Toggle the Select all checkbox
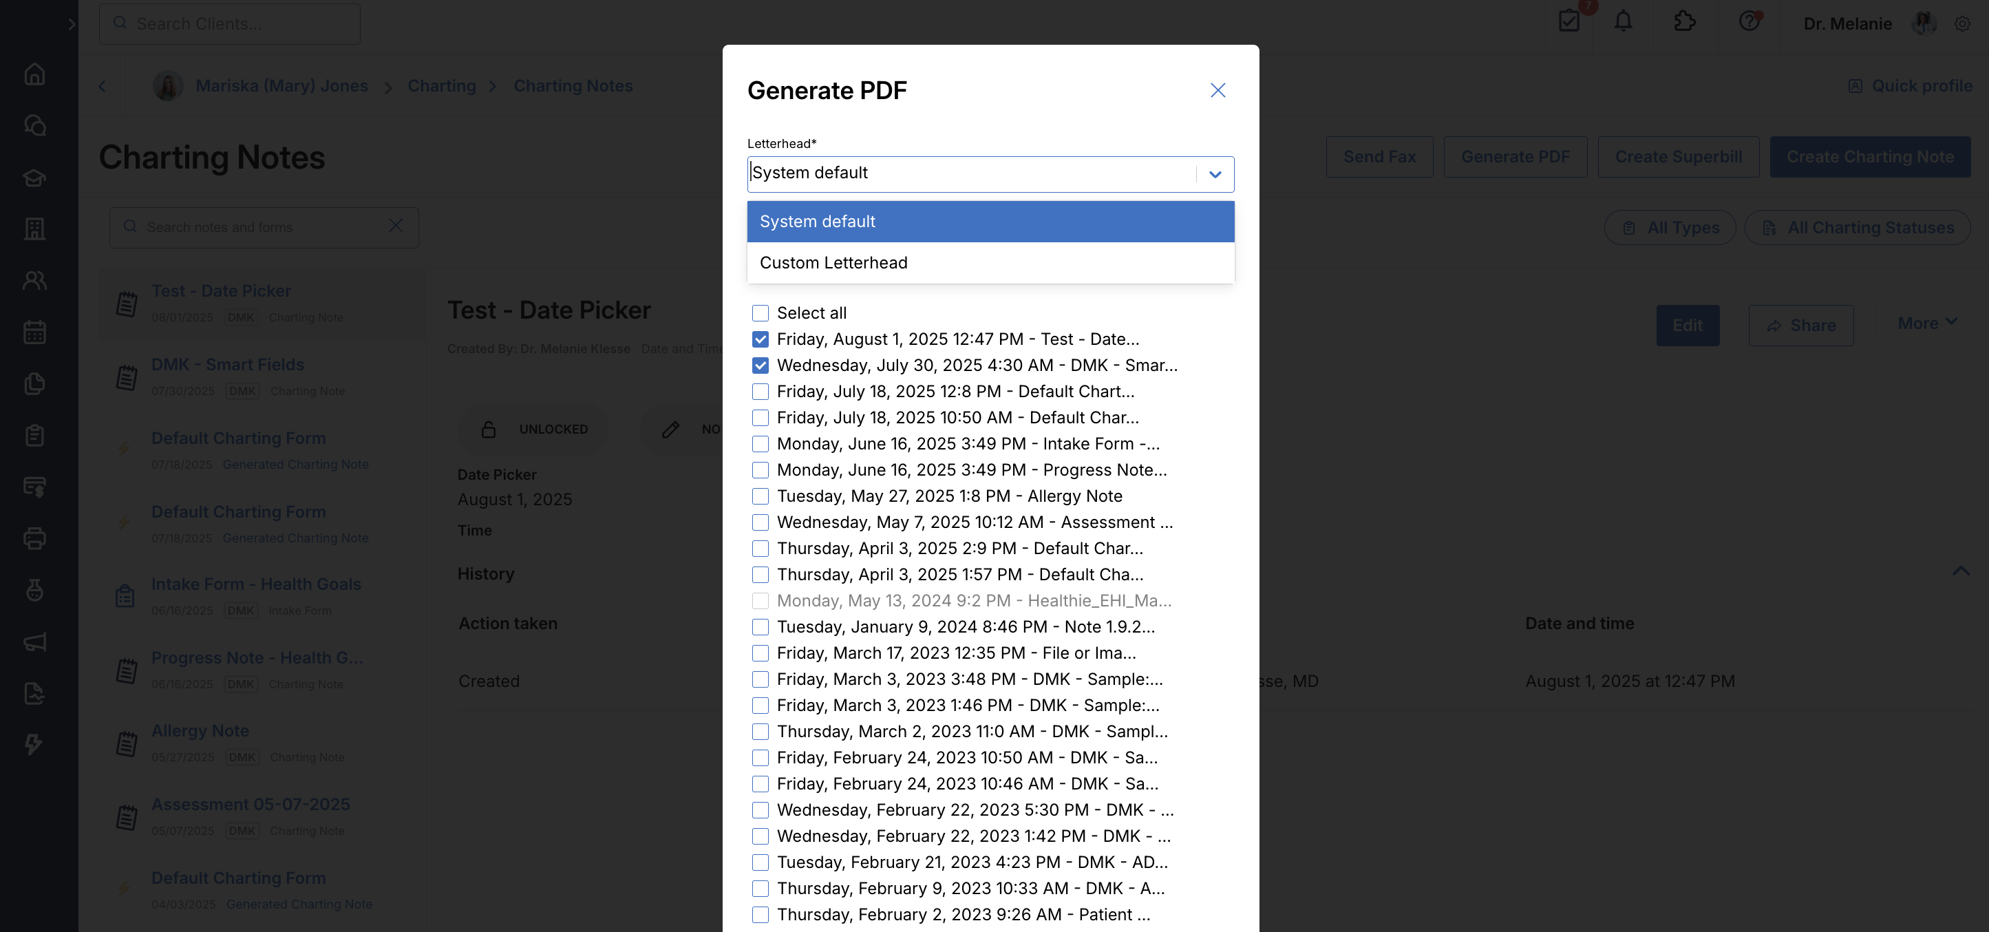This screenshot has width=1989, height=932. [x=760, y=313]
